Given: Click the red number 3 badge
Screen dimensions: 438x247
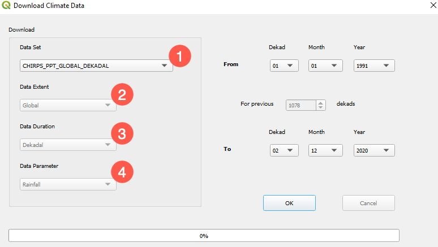Looking at the screenshot, I should (x=122, y=133).
